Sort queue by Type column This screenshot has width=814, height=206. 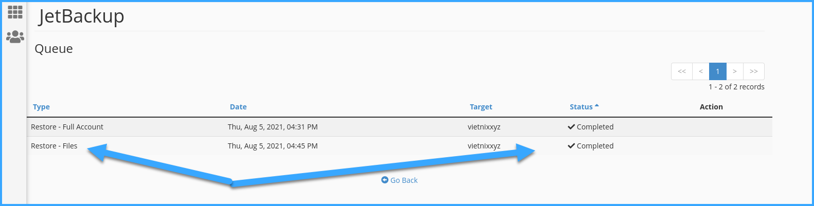[41, 107]
